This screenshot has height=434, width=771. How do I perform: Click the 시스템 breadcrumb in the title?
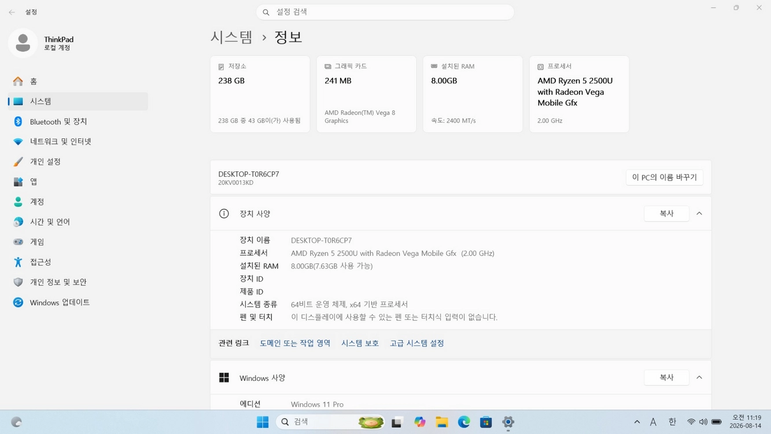231,37
